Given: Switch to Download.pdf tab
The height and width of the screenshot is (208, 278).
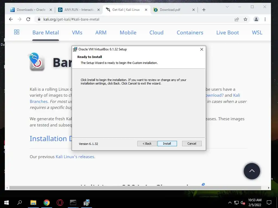Looking at the screenshot, I should 170,10.
